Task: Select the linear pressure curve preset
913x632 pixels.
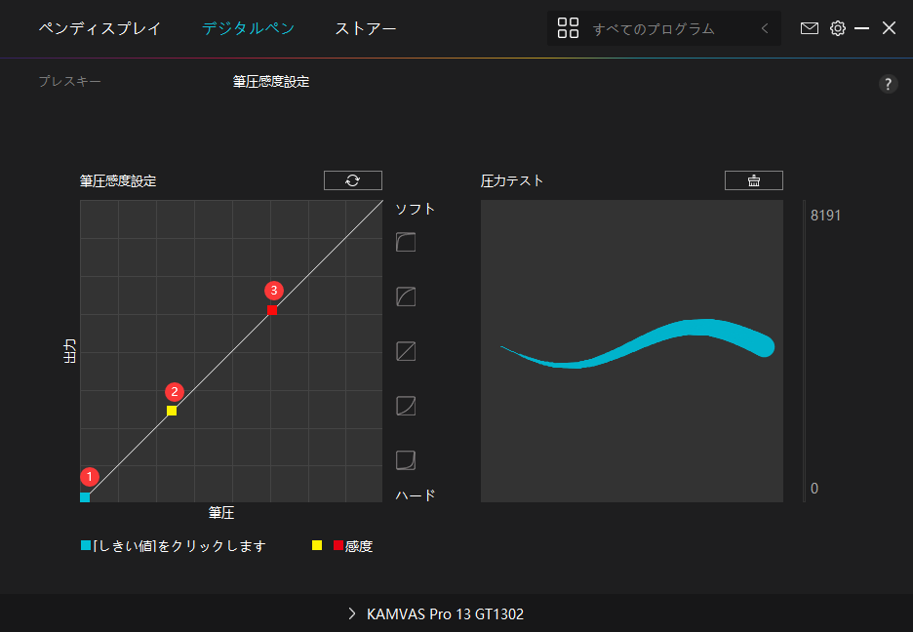Action: click(x=406, y=351)
